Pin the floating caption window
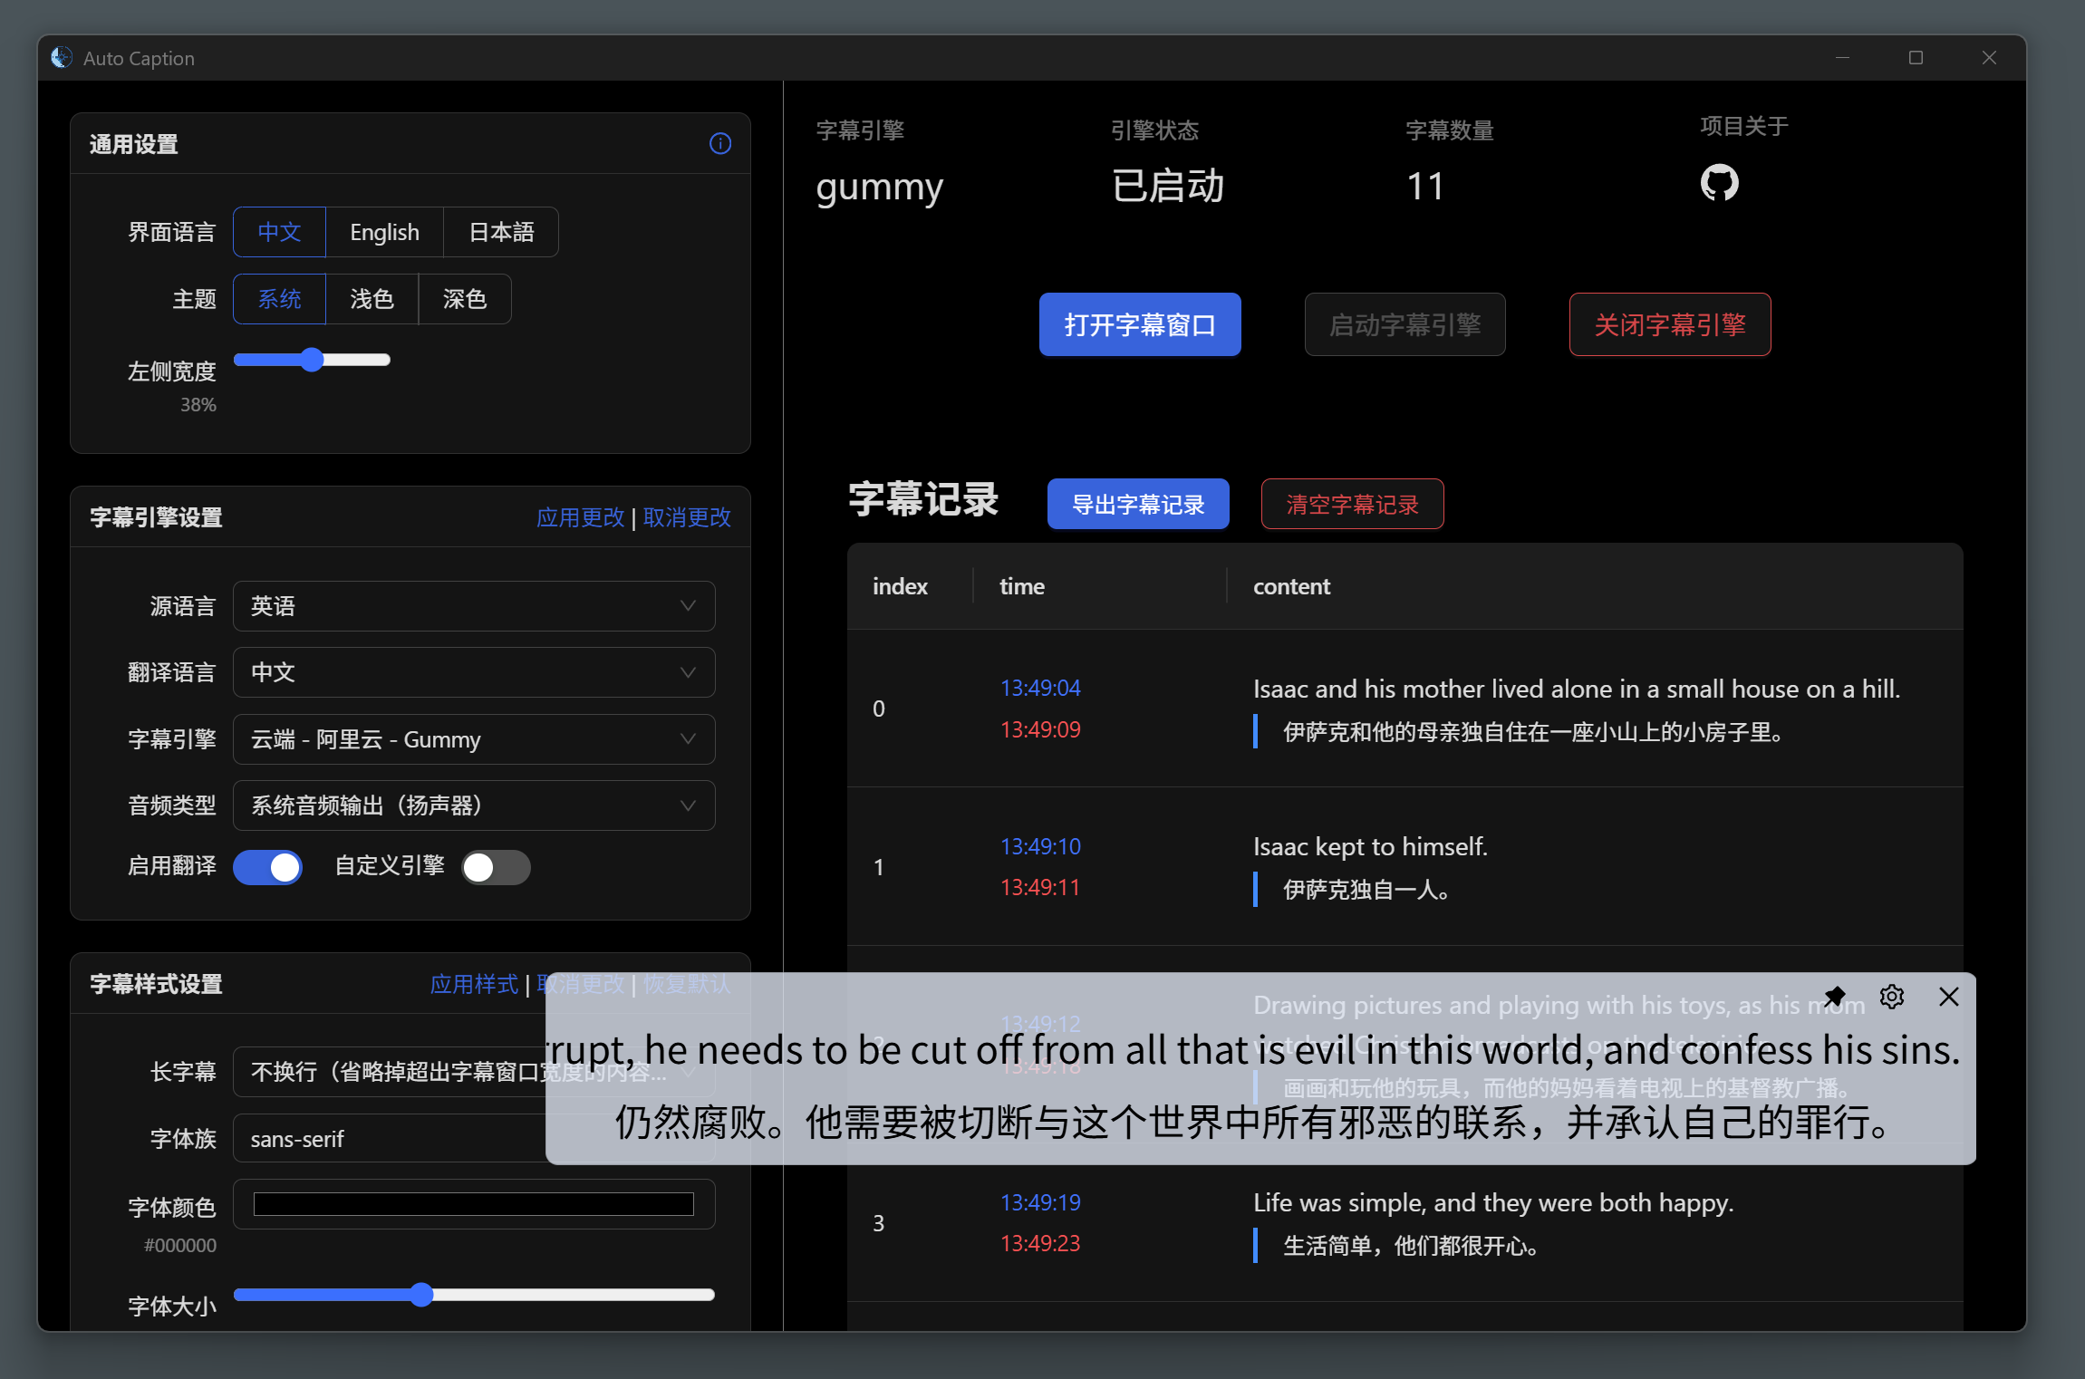This screenshot has height=1379, width=2085. coord(1835,997)
